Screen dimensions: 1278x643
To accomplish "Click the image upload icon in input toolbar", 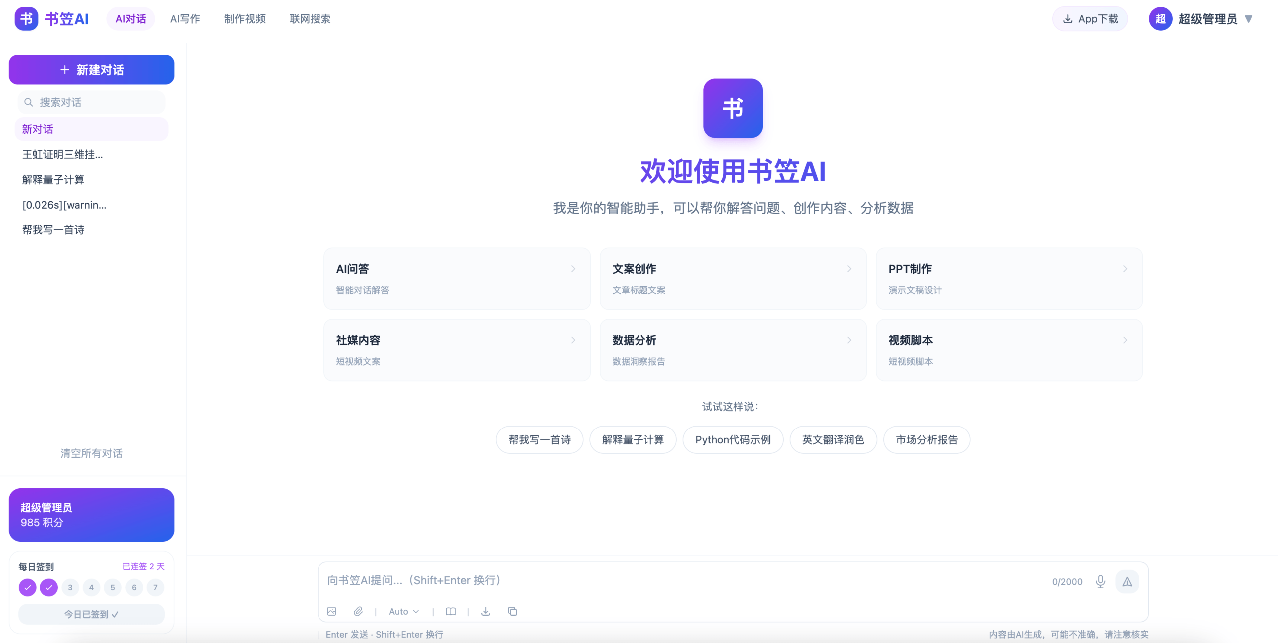I will (x=332, y=611).
